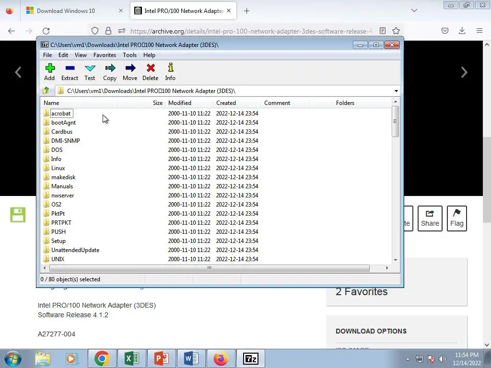Image resolution: width=491 pixels, height=368 pixels.
Task: Open the volume control in system tray
Action: click(443, 359)
